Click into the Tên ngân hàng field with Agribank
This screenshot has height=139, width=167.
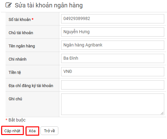[113, 45]
